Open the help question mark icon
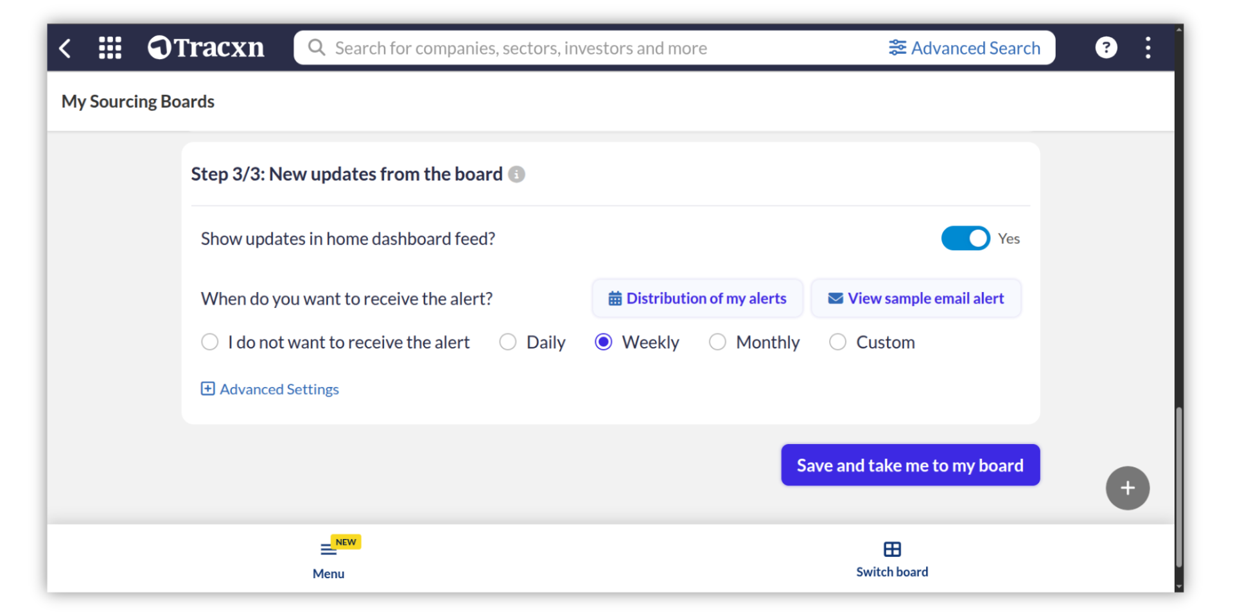This screenshot has width=1233, height=616. 1105,48
